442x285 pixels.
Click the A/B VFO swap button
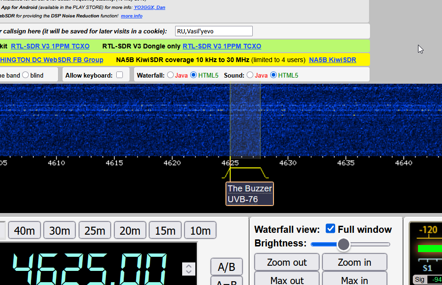(226, 267)
